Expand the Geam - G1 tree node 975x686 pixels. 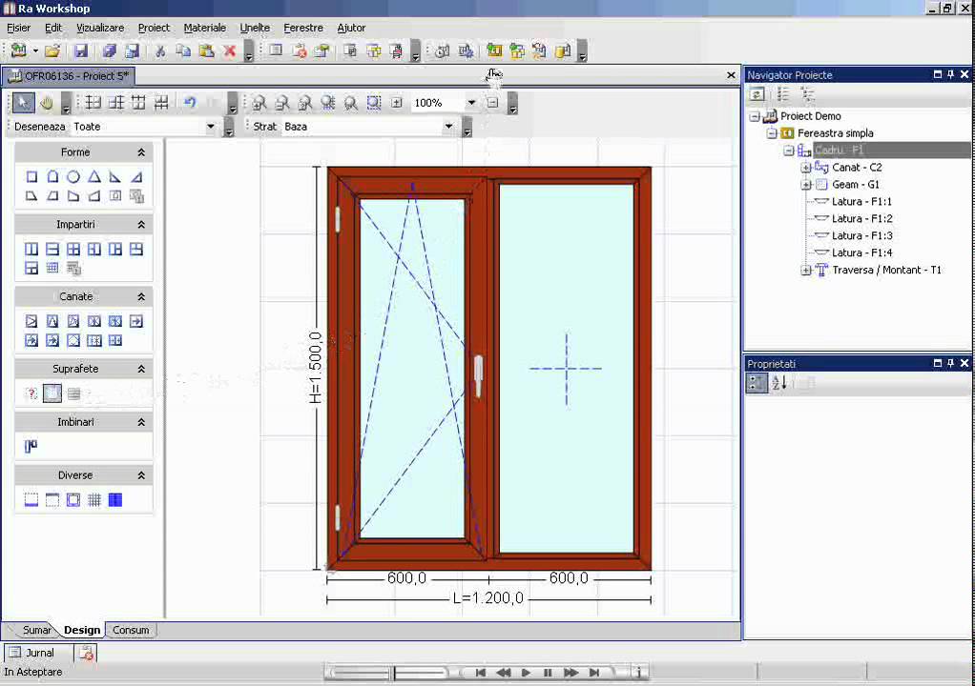tap(806, 185)
